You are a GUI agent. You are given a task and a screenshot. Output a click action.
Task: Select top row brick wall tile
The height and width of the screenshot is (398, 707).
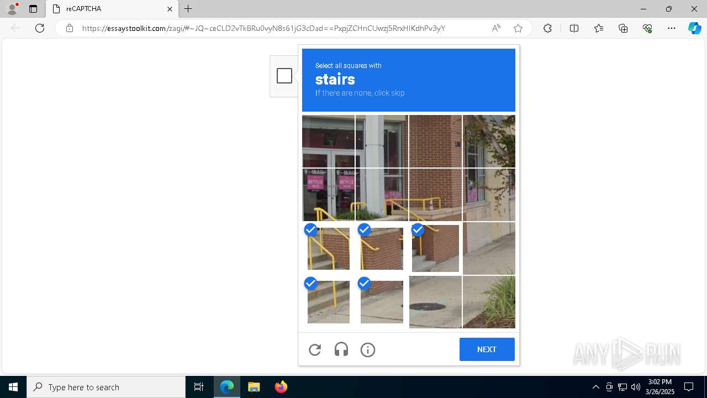pos(435,141)
